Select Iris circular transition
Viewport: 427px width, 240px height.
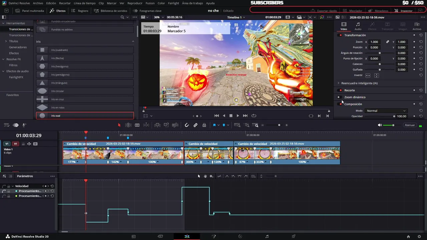click(85, 91)
